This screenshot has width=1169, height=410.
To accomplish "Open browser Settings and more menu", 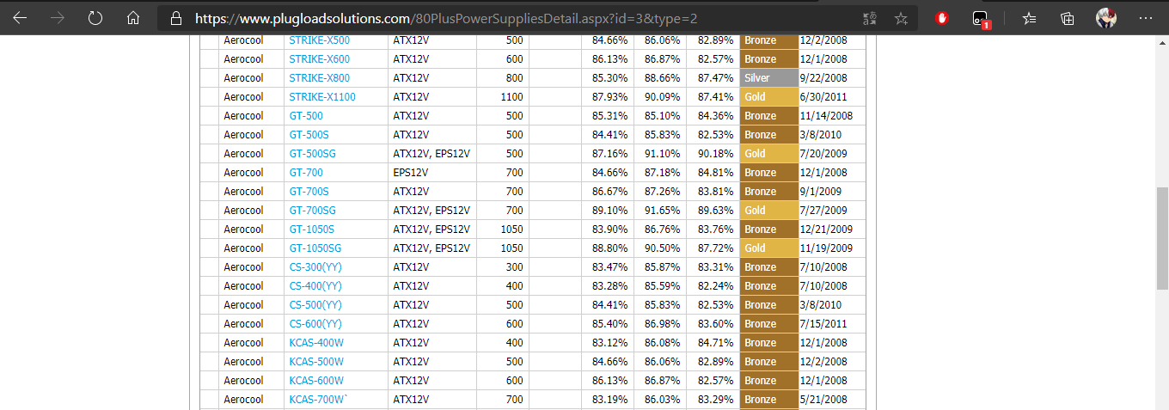I will click(x=1146, y=18).
